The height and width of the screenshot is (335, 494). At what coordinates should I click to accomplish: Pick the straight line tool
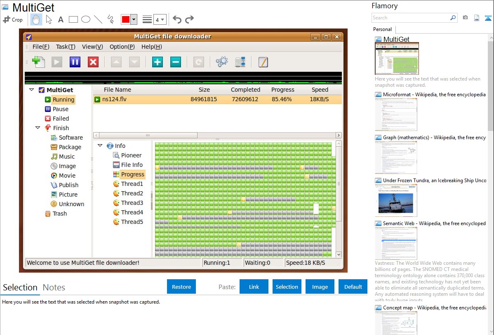[98, 19]
